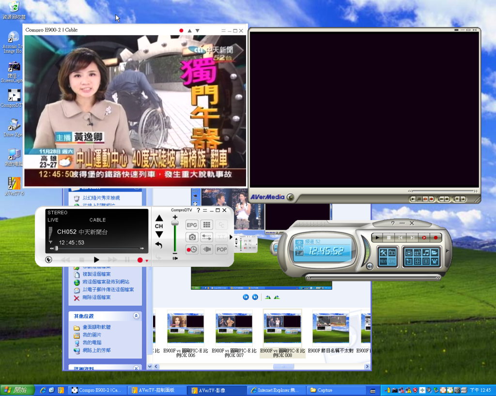Expand the 詳細資料 section in Capture window
The height and width of the screenshot is (396, 496).
pos(136,368)
